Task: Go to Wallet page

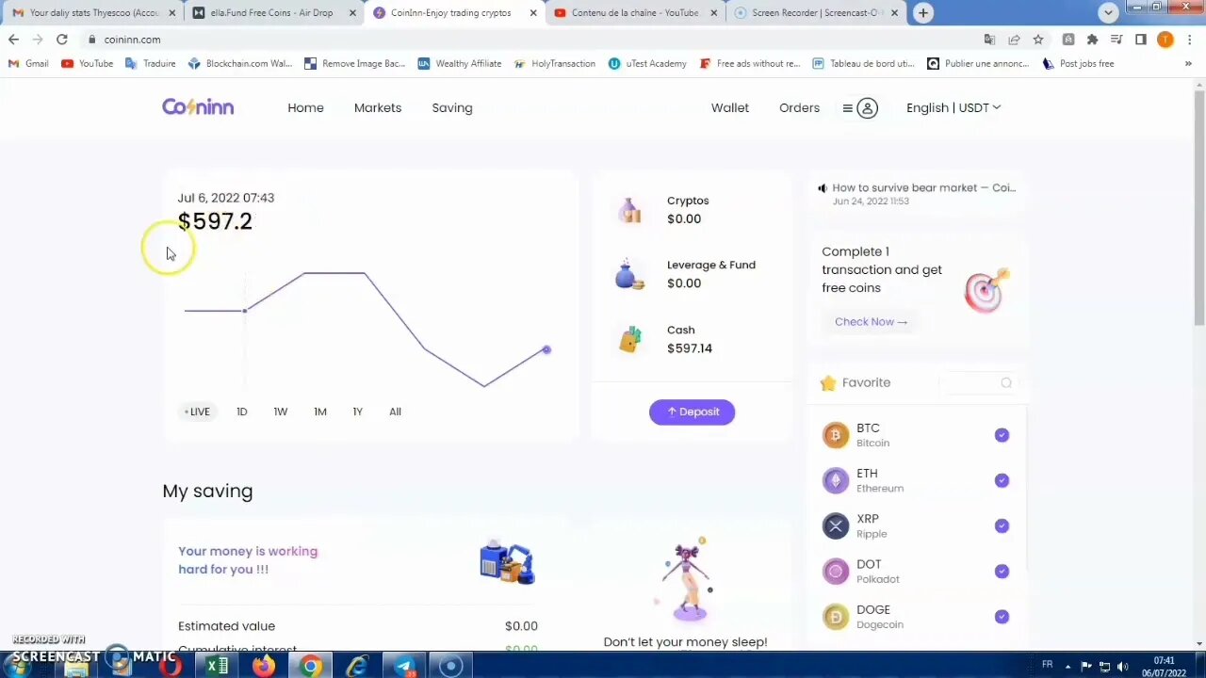Action: [730, 107]
